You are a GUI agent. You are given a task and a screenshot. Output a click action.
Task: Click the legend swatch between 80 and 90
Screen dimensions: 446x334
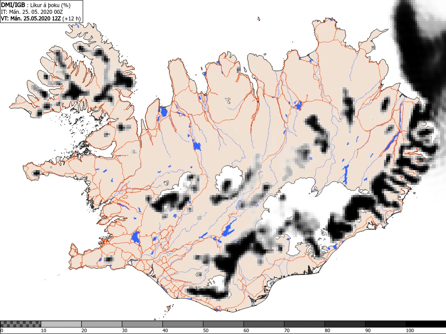tap(345, 324)
